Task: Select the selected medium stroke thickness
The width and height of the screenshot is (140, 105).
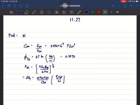Action: click(x=105, y=12)
